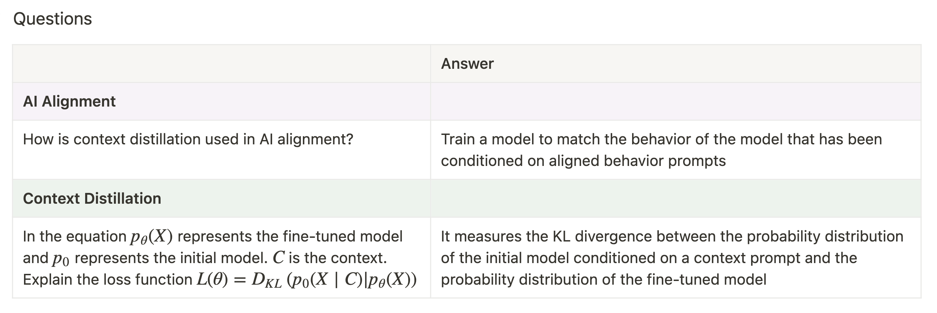Image resolution: width=937 pixels, height=313 pixels.
Task: Click the inline equation p_θ(X) after "In the equation"
Action: click(x=151, y=237)
